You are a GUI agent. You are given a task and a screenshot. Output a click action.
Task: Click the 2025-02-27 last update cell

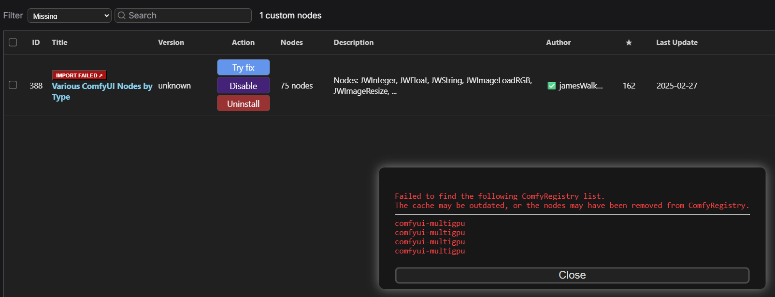click(x=676, y=86)
